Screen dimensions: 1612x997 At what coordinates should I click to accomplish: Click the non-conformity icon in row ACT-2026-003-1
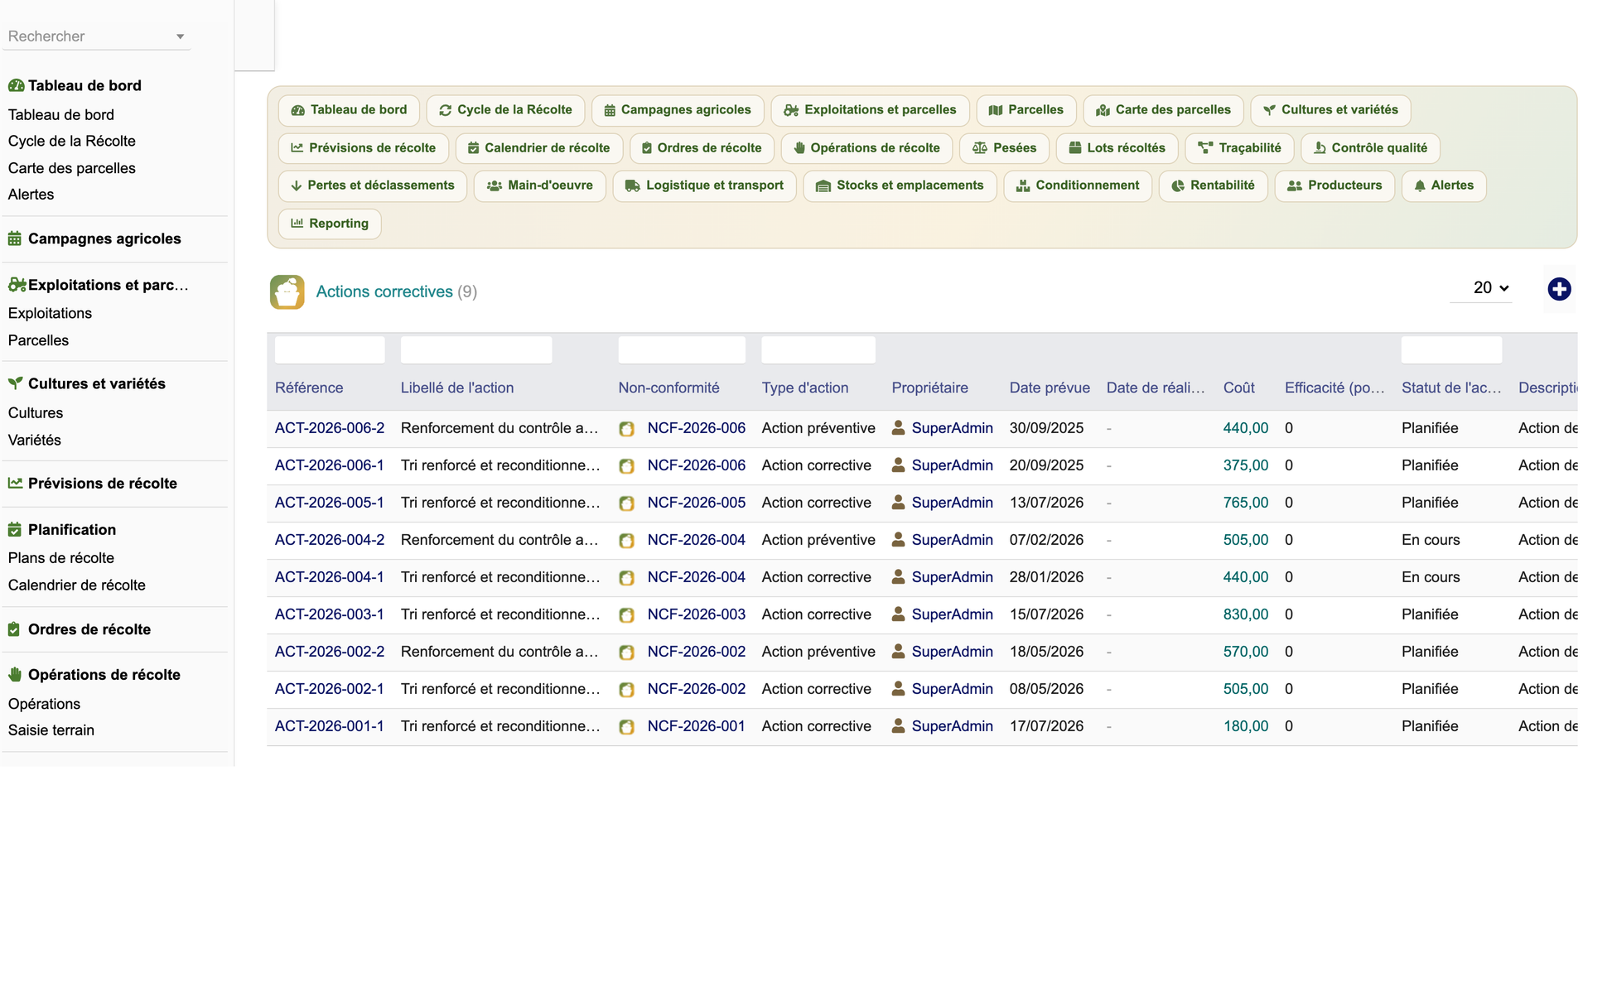(x=627, y=615)
